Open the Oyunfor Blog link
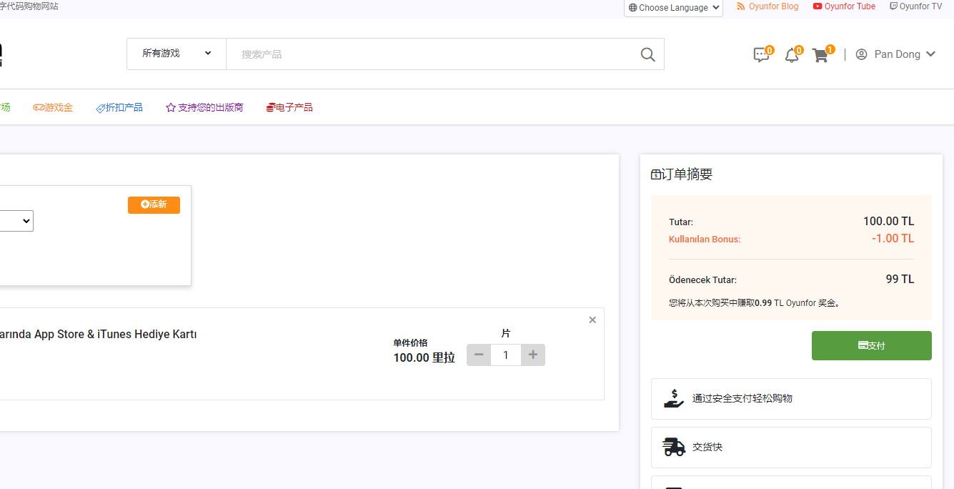This screenshot has width=954, height=489. pyautogui.click(x=767, y=6)
